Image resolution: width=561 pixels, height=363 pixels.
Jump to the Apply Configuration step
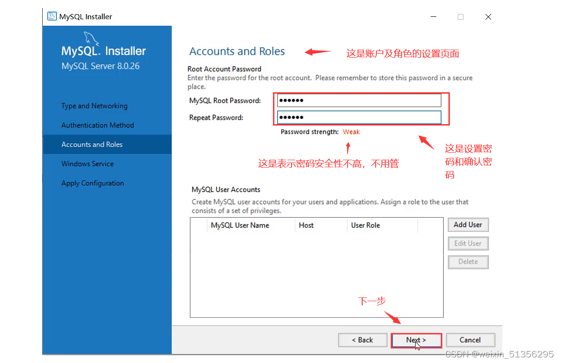point(93,183)
